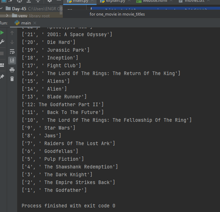
Task: Click the 'Jaws' output line
Action: 42,136
